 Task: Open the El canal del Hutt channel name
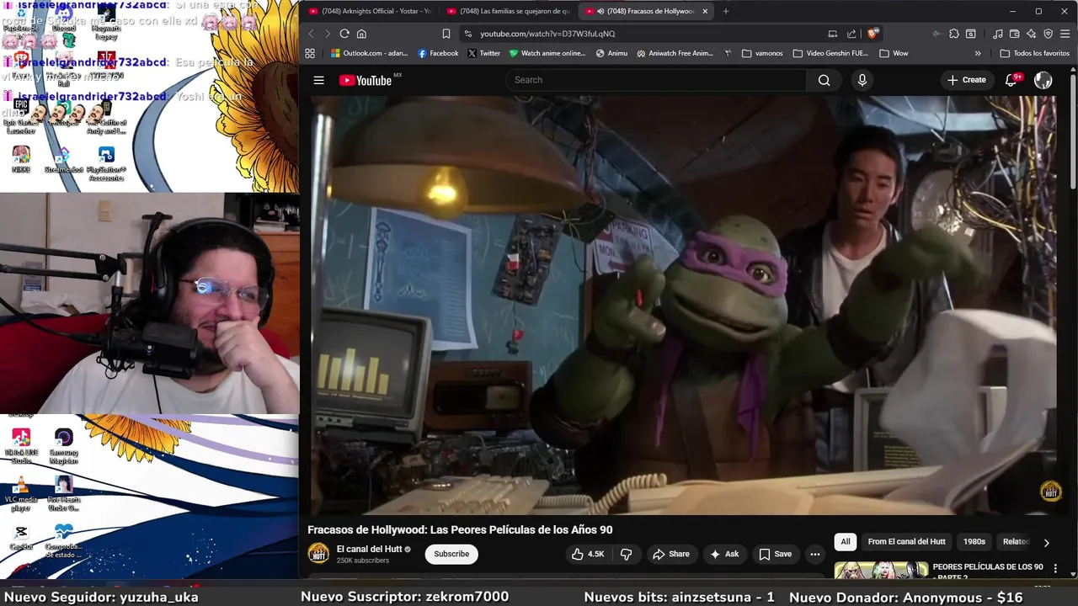(x=369, y=549)
